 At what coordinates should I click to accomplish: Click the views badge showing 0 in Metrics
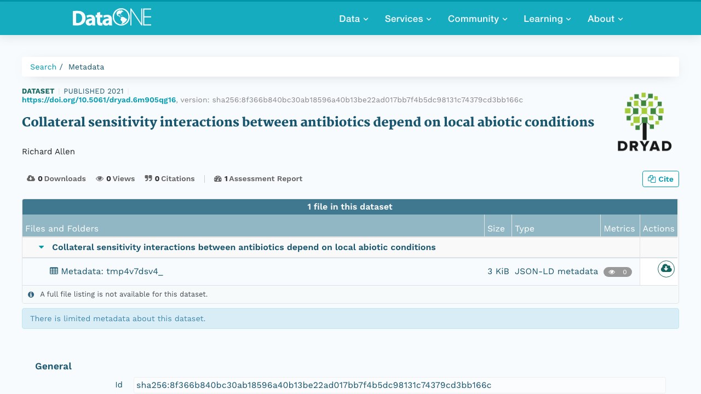618,271
